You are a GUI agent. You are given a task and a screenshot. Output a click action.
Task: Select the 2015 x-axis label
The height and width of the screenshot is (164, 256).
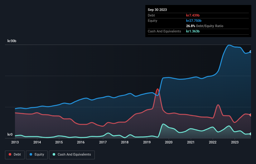(59, 142)
